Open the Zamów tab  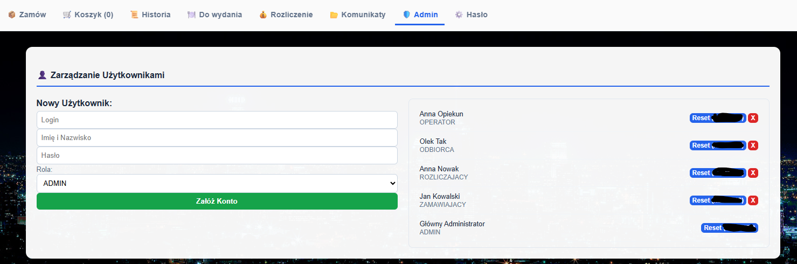[27, 15]
